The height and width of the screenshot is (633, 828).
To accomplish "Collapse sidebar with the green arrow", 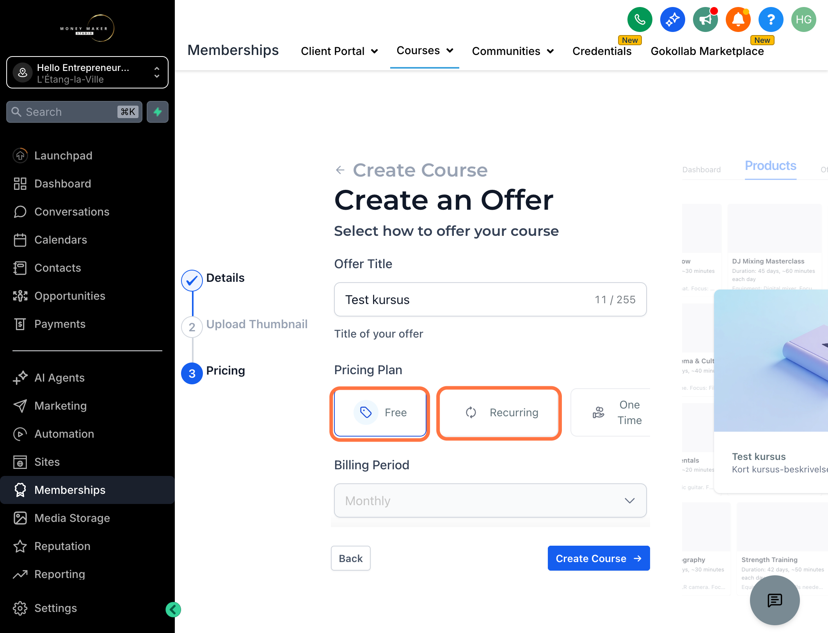I will pos(173,610).
